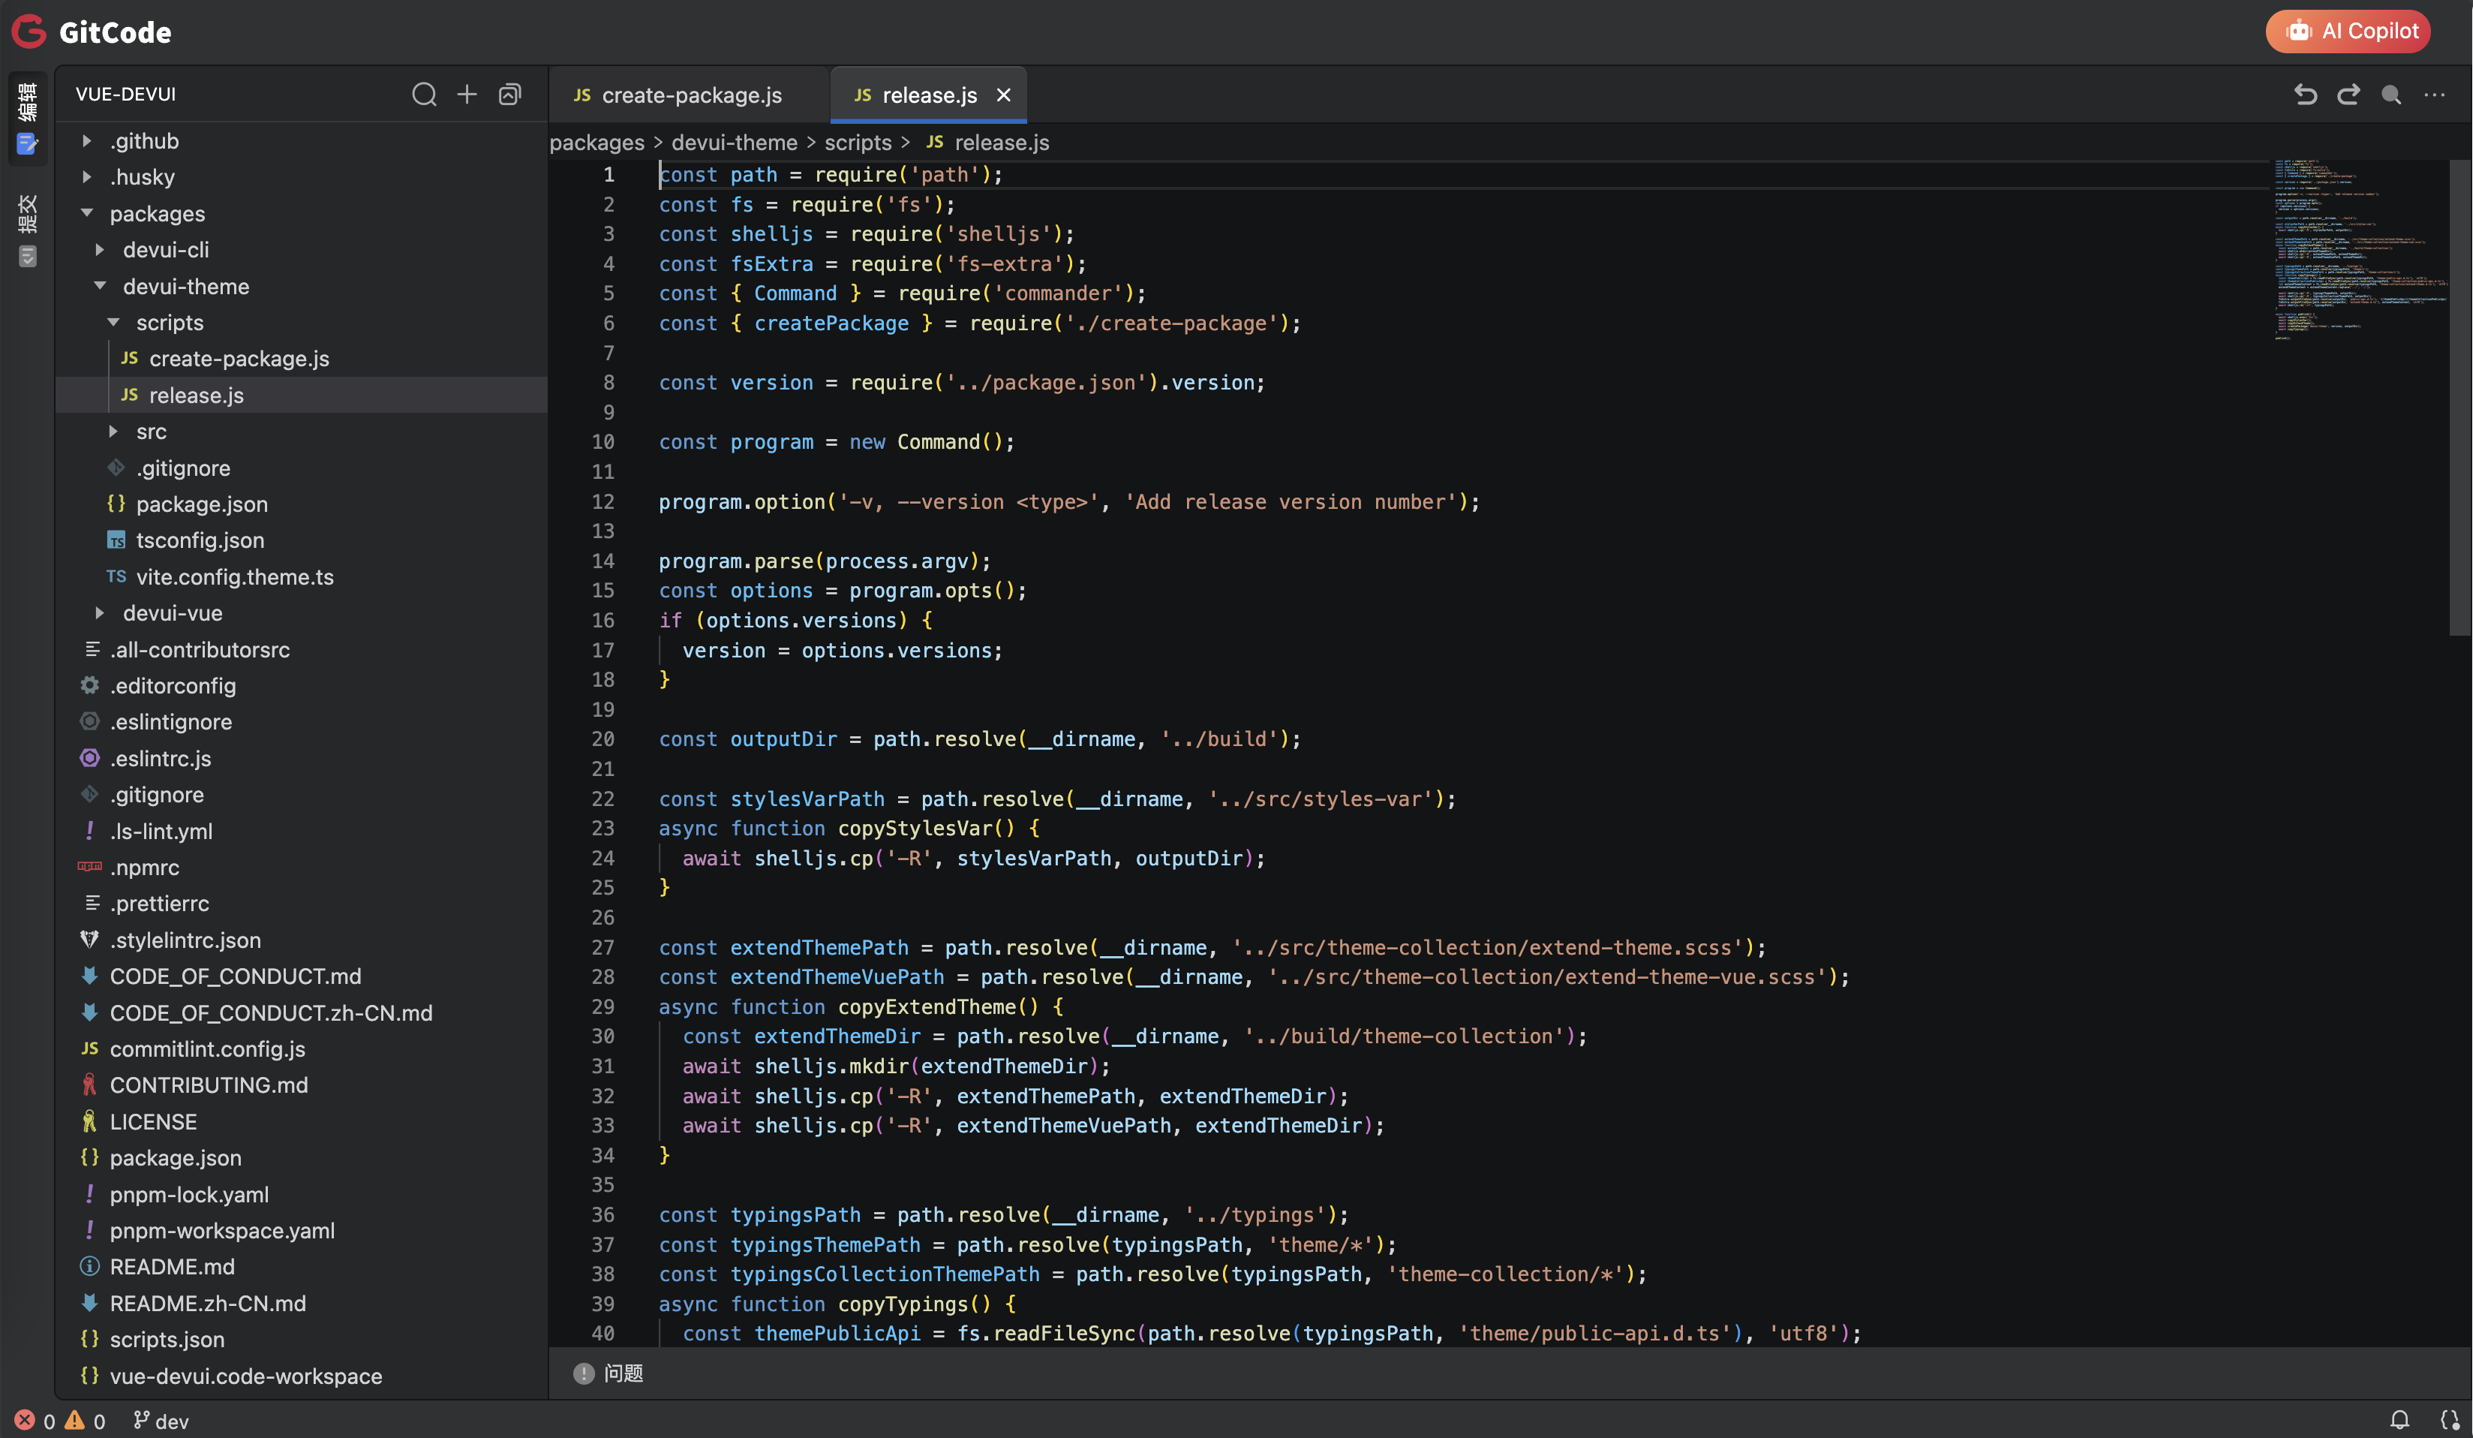Open the three-dots more actions menu
The height and width of the screenshot is (1438, 2473).
click(2435, 95)
